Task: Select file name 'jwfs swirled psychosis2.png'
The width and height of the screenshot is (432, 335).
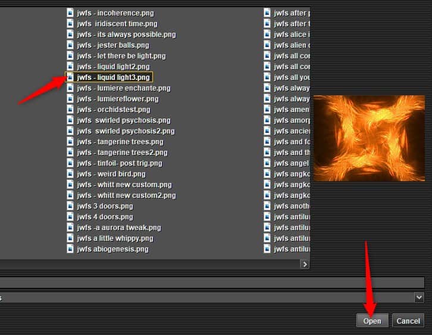Action: coord(126,131)
